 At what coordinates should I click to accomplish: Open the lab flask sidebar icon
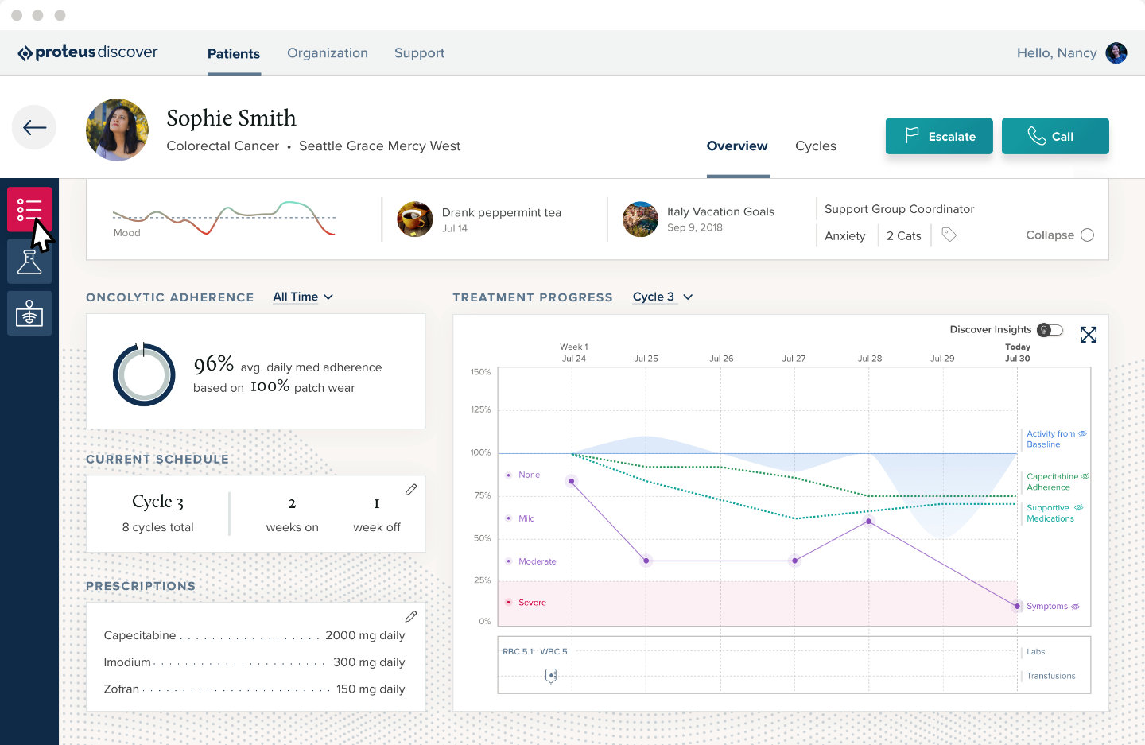[29, 262]
